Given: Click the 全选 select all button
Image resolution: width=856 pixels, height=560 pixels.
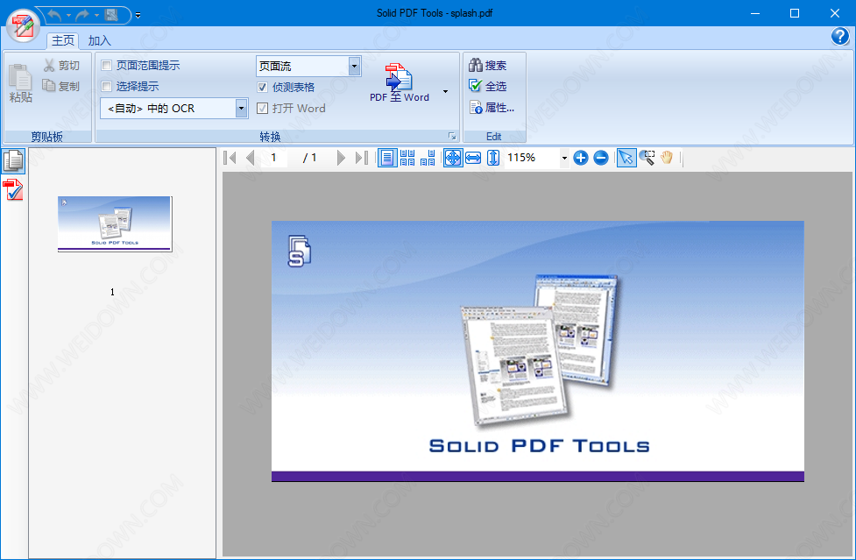Looking at the screenshot, I should click(487, 86).
